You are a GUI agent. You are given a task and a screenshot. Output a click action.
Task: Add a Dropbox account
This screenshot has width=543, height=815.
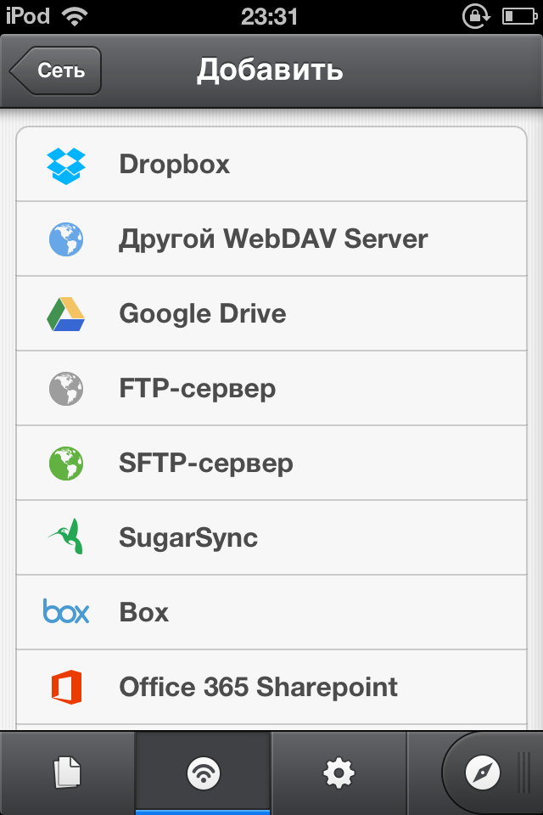271,164
